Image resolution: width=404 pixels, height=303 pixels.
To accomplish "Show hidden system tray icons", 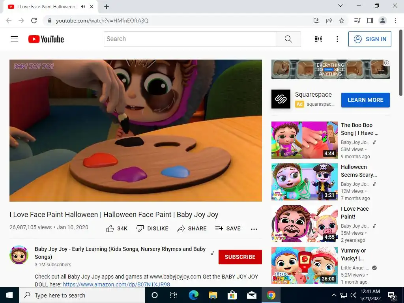I will click(x=334, y=295).
